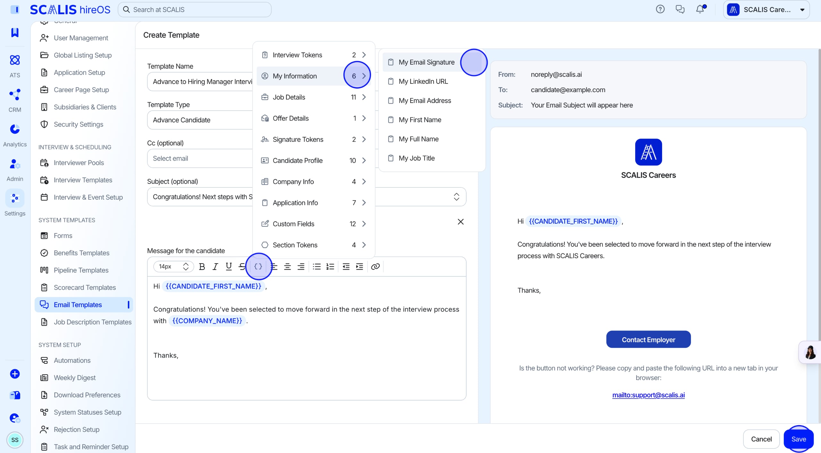Close the row with the X icon

point(460,222)
